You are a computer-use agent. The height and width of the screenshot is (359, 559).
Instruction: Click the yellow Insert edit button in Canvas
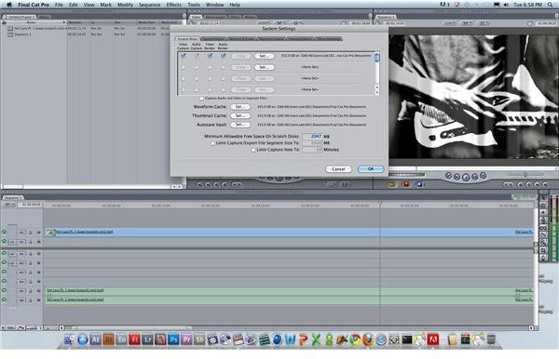[392, 184]
